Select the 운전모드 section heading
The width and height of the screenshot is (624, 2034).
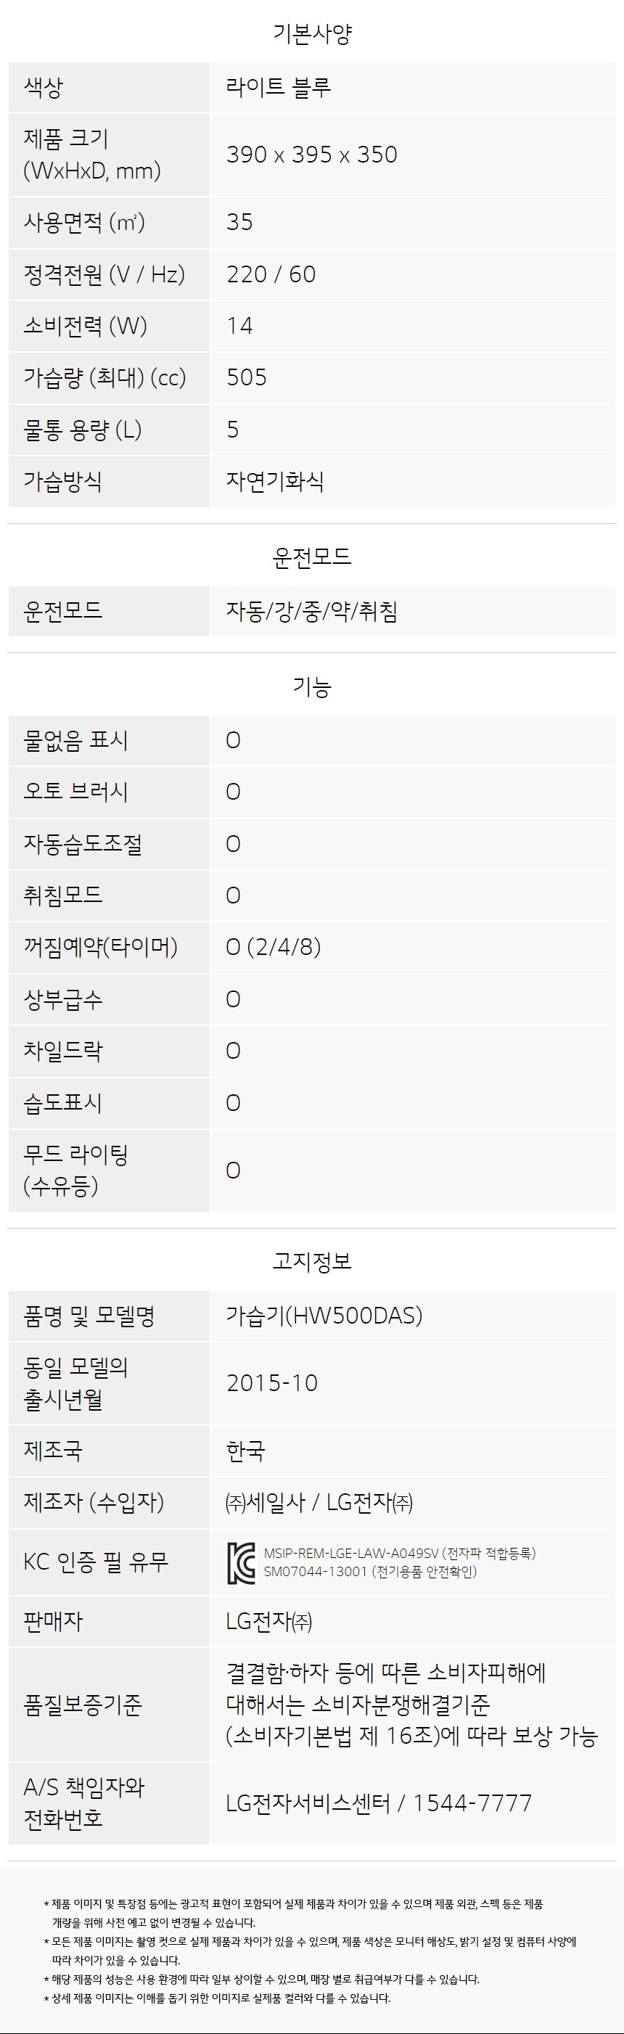tap(312, 557)
